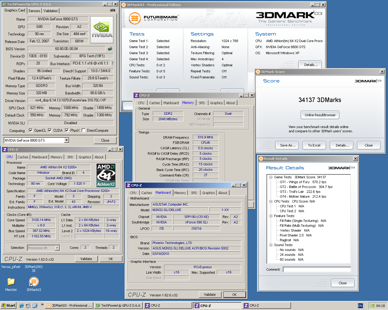Click Close button in GPU-Z window
388x310 pixels.
pyautogui.click(x=105, y=140)
